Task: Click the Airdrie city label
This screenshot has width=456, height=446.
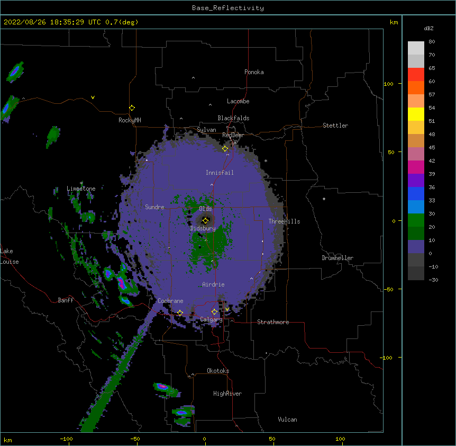Action: [214, 284]
